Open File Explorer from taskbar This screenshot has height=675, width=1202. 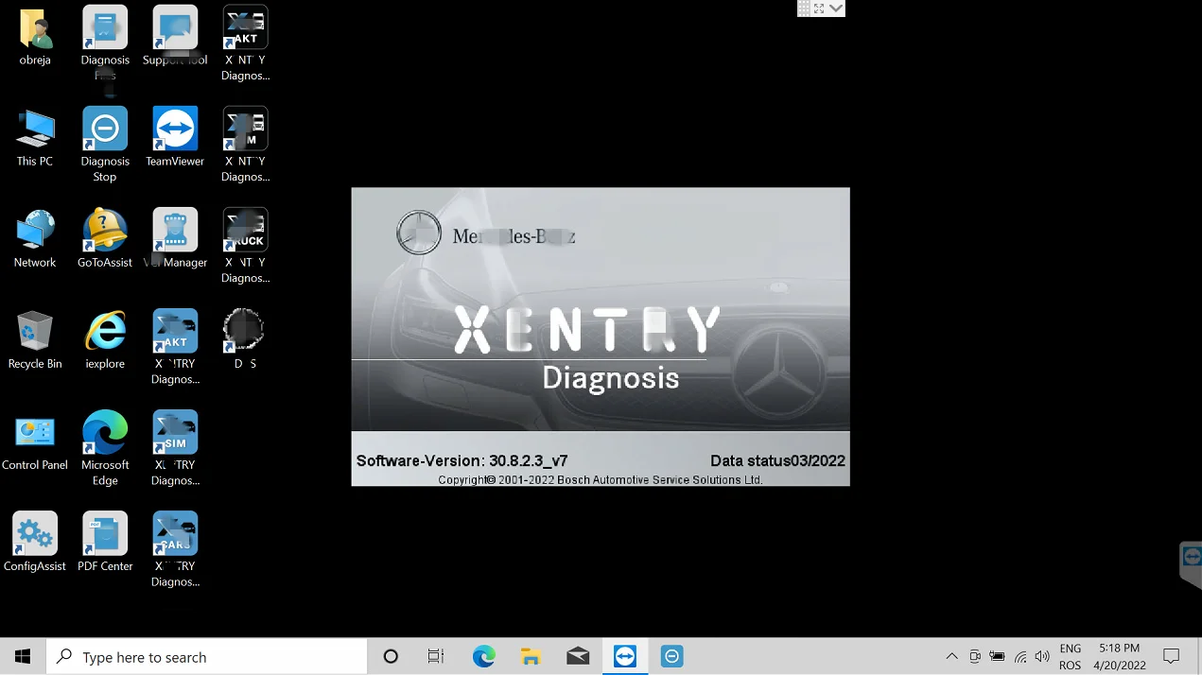[531, 656]
